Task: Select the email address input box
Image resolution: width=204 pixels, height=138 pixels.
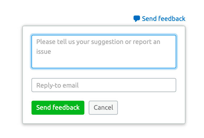Action: (104, 85)
